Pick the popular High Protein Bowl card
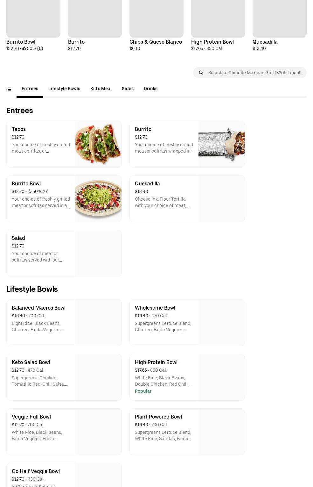The width and height of the screenshot is (313, 487). 187,377
